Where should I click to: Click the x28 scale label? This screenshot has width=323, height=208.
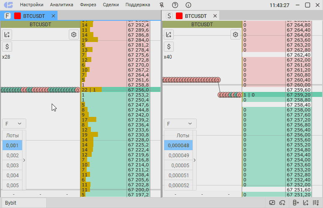tap(6, 57)
